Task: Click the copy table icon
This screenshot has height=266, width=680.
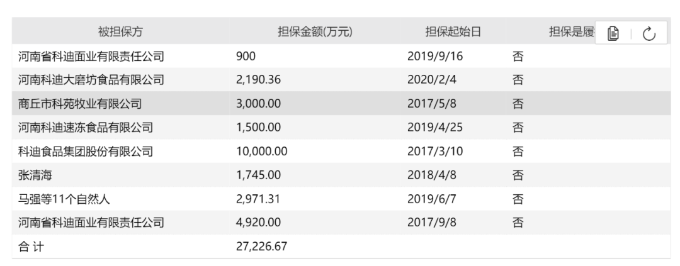Action: pyautogui.click(x=613, y=33)
